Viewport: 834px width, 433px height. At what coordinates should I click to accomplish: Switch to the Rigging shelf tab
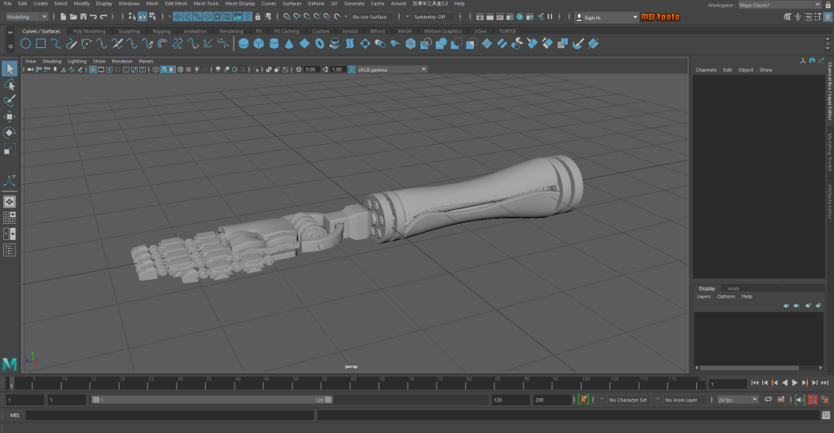pyautogui.click(x=161, y=32)
